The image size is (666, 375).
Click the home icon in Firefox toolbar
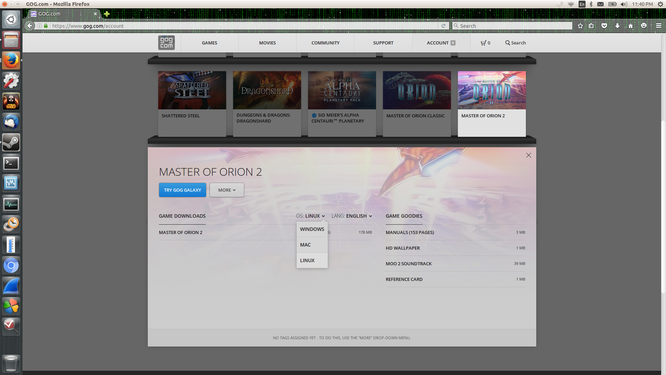pyautogui.click(x=631, y=26)
